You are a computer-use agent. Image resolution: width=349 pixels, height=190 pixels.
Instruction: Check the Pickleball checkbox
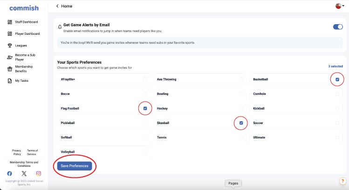tap(145, 123)
